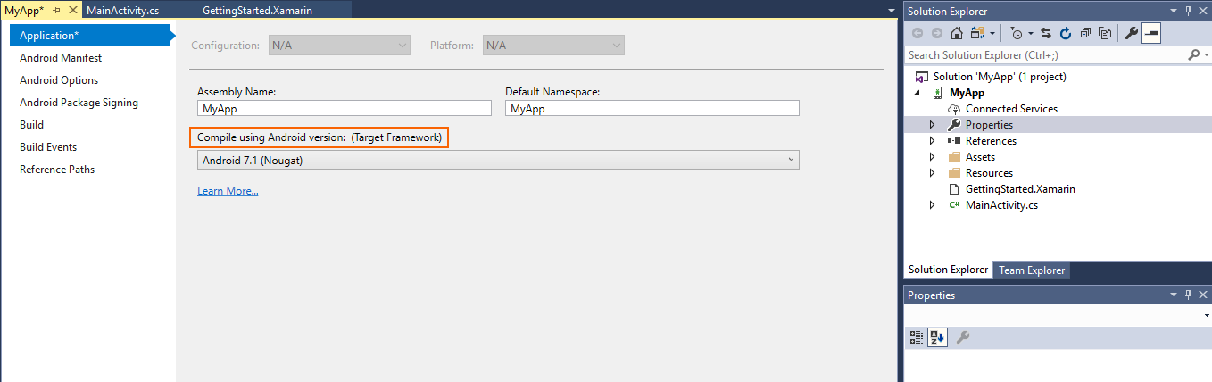Open the Build Events page
The height and width of the screenshot is (382, 1212).
click(x=48, y=147)
